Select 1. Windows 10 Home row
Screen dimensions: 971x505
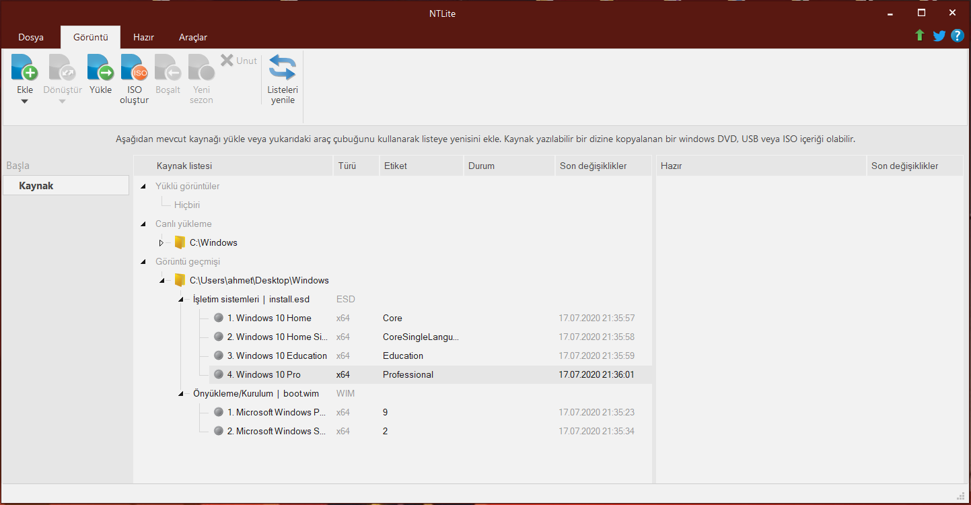[431, 318]
